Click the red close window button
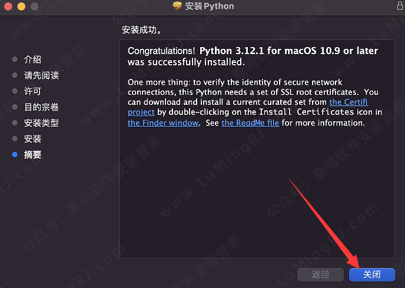Image resolution: width=405 pixels, height=288 pixels. pyautogui.click(x=8, y=6)
